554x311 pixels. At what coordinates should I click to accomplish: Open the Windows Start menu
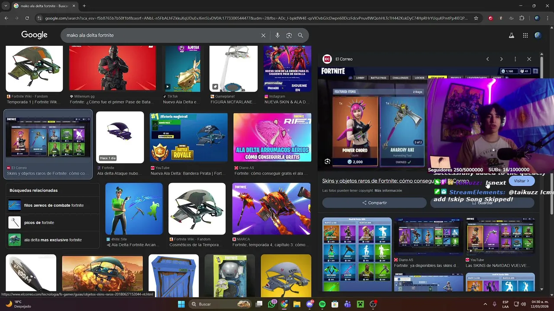(x=181, y=304)
